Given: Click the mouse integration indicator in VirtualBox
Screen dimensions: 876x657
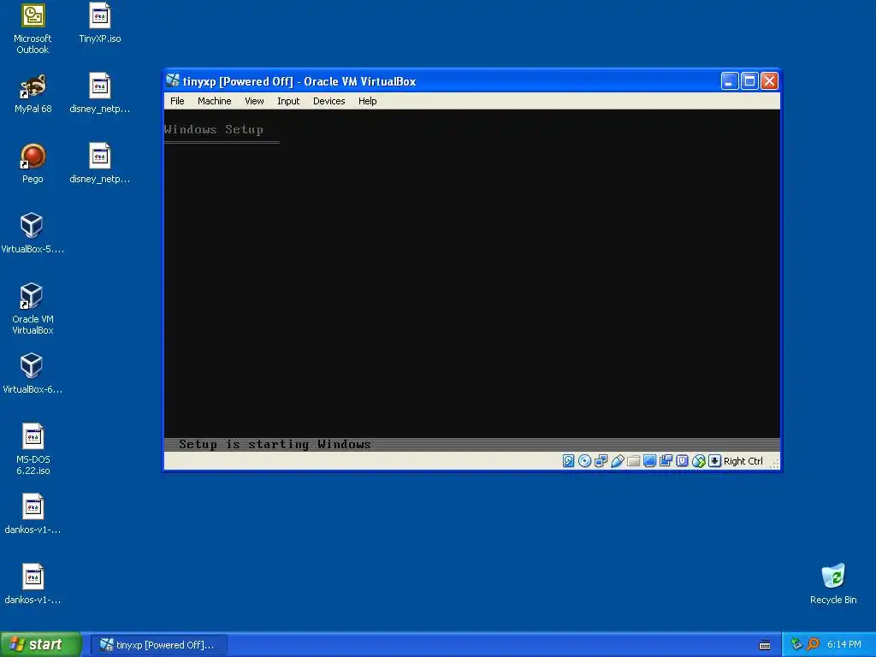Looking at the screenshot, I should point(698,461).
